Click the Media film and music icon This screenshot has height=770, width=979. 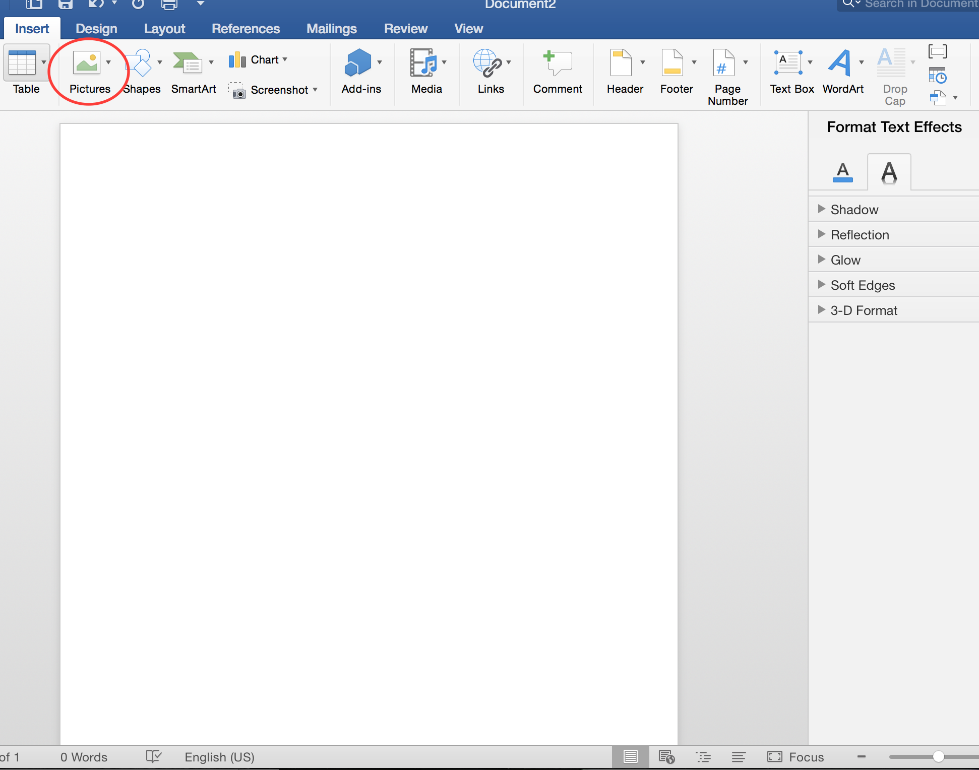(423, 63)
